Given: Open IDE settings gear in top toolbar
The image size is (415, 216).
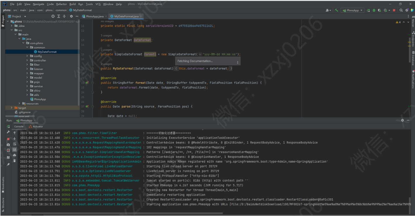Looking at the screenshot, I should pos(407,10).
